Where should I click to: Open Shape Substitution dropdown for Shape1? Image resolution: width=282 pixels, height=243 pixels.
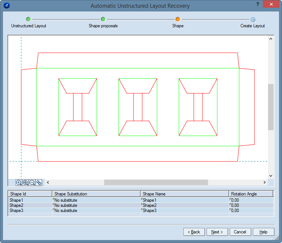[x=96, y=200]
